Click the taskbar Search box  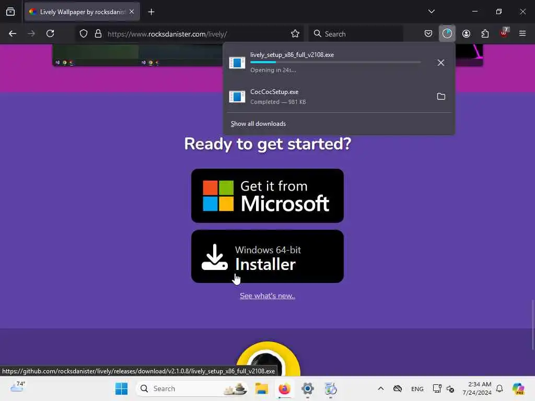coord(192,388)
